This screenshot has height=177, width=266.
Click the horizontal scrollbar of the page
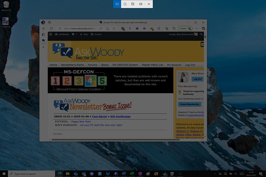tap(114, 140)
